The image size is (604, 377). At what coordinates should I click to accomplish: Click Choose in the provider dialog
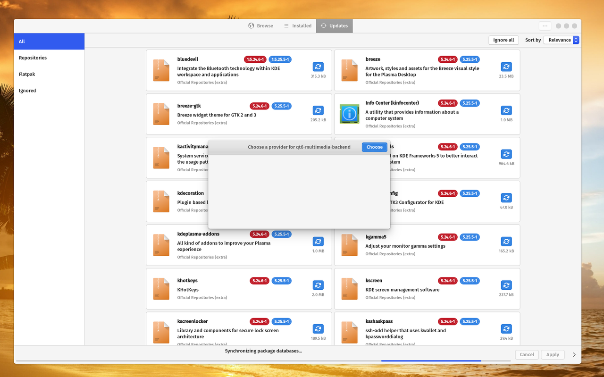click(375, 147)
